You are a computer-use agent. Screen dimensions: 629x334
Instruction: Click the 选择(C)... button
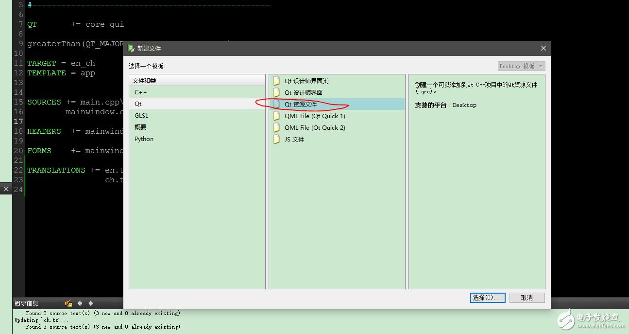tap(488, 298)
